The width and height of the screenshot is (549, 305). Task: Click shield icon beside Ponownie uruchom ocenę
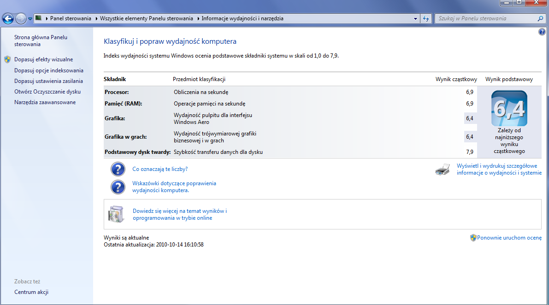473,238
